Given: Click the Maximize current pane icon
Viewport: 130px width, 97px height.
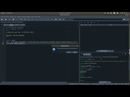Looking at the screenshot, I should pos(56,19).
